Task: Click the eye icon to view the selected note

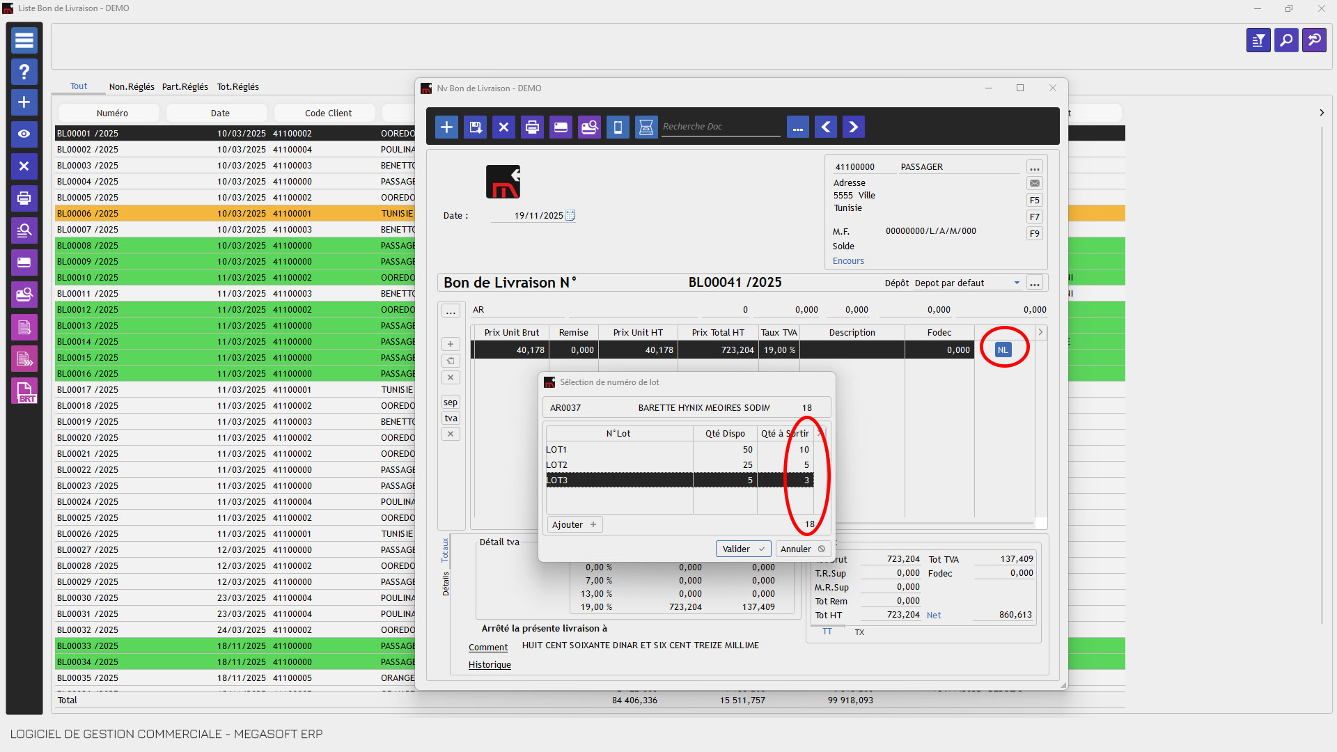Action: (24, 134)
